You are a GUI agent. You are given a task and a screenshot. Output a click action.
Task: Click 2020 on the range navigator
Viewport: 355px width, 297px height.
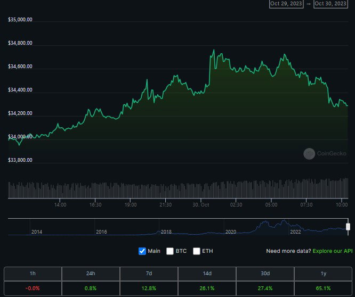(231, 232)
